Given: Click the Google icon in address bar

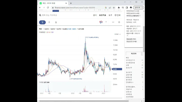Looking at the screenshot, I should pos(106,8).
